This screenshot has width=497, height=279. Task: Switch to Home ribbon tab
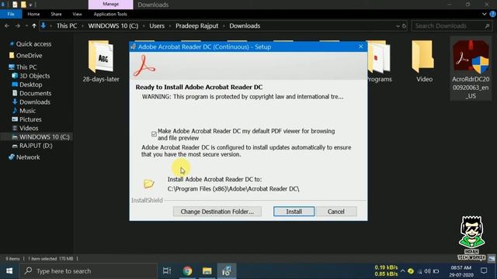(33, 14)
